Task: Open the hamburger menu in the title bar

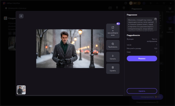Action: tap(151, 3)
